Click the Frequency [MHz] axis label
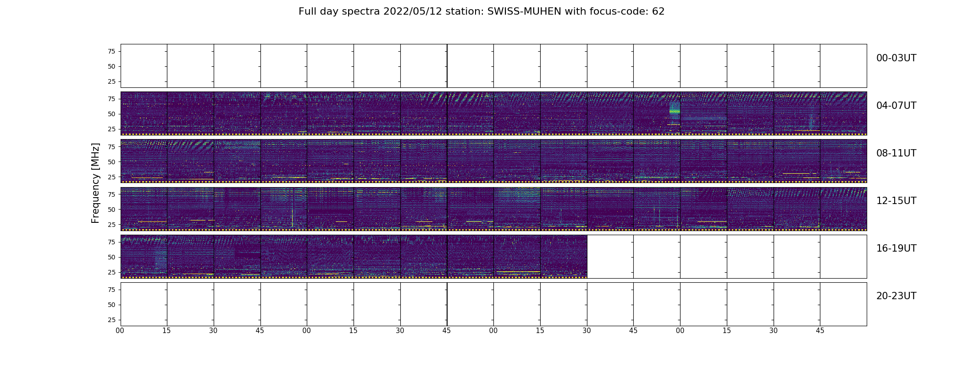This screenshot has width=963, height=366. [x=95, y=183]
